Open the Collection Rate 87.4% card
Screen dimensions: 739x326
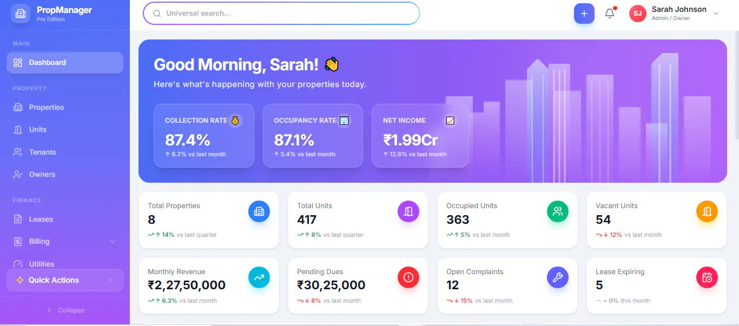coord(204,136)
